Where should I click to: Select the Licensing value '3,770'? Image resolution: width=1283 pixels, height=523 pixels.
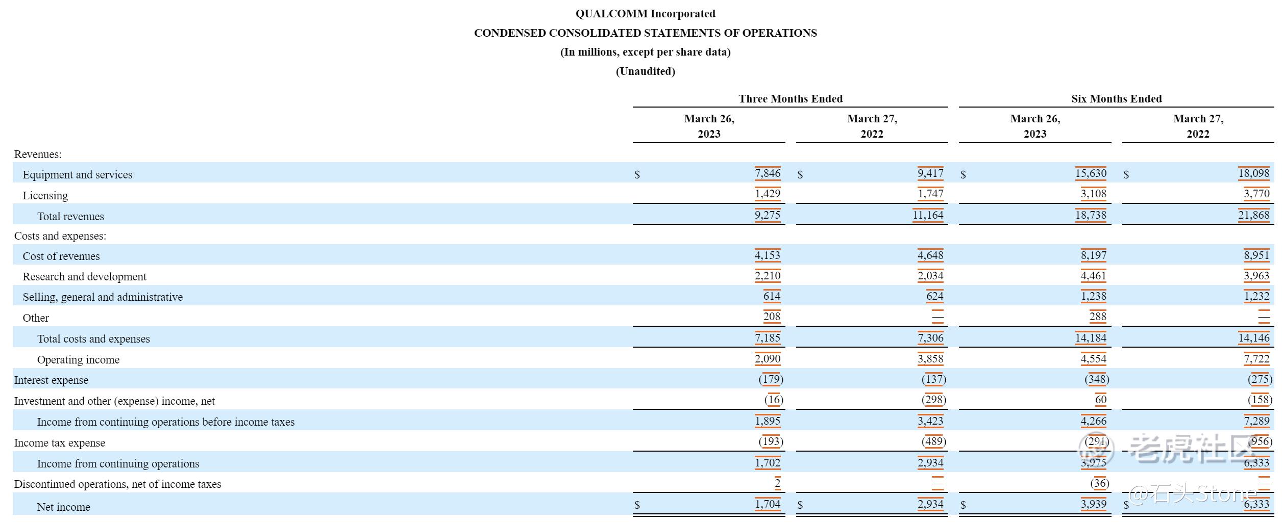click(1256, 194)
